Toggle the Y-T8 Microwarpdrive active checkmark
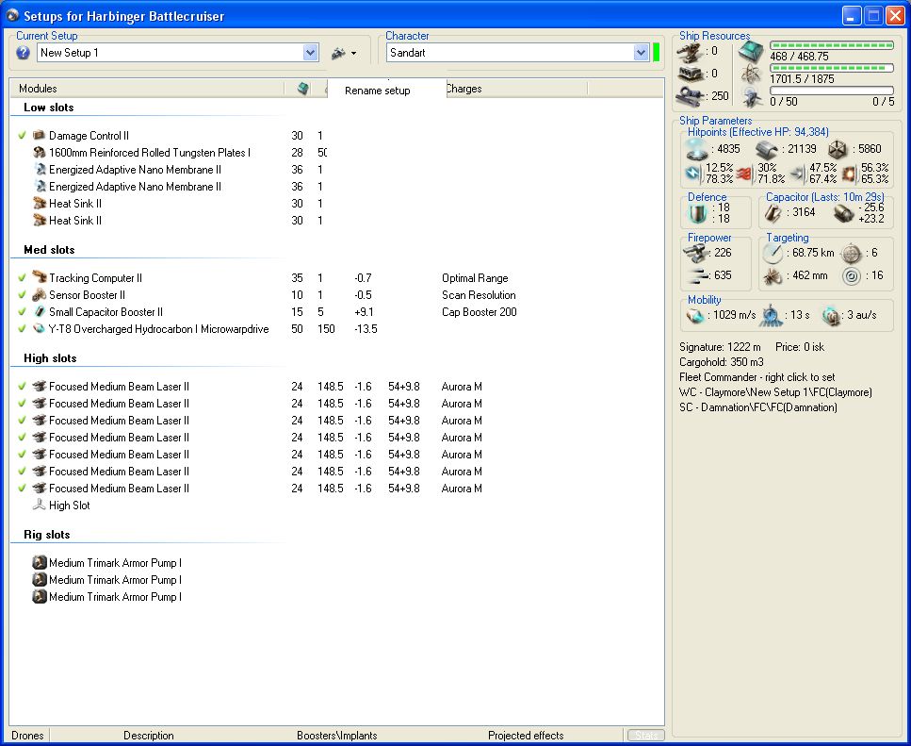 click(x=22, y=328)
